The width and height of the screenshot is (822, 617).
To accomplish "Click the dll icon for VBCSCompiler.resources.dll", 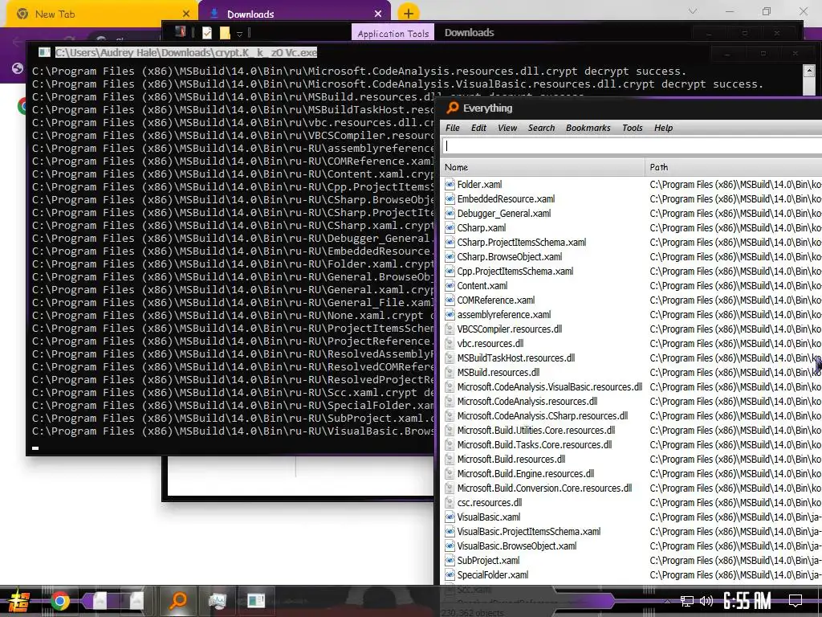I will pyautogui.click(x=450, y=329).
